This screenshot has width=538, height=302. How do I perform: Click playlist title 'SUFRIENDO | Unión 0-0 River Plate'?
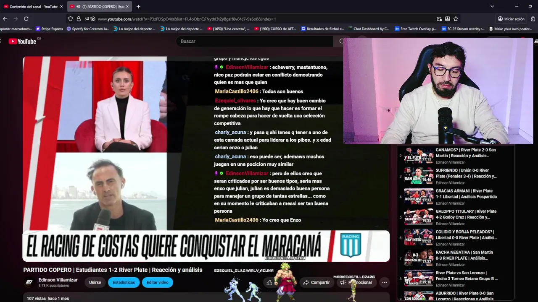[466, 173]
